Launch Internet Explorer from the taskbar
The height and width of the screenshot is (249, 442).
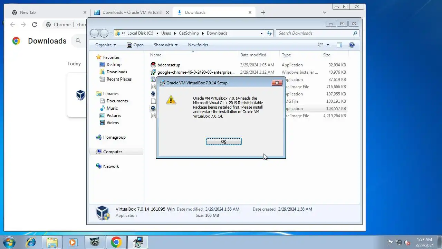[x=31, y=242]
